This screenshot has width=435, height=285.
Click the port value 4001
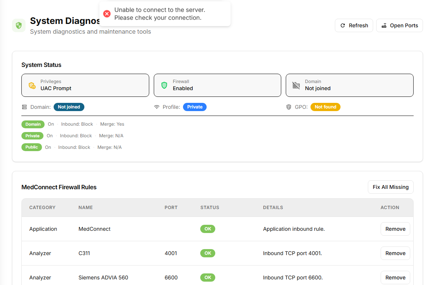171,253
